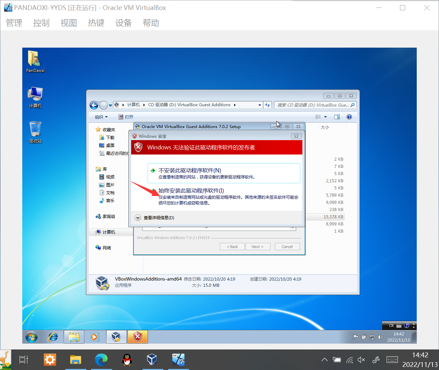Screen dimensions: 439x370
Task: Show hidden host tray icons chevron
Action: coord(325,360)
